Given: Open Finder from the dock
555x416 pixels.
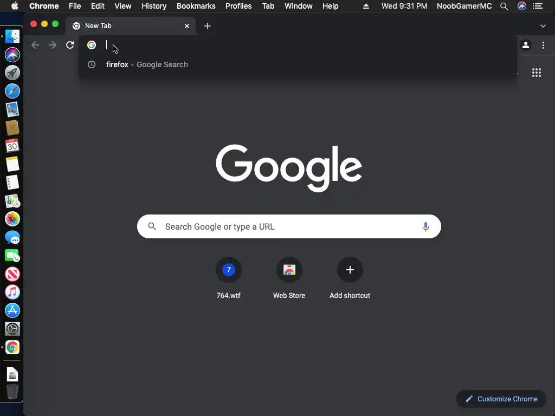Looking at the screenshot, I should [x=12, y=36].
